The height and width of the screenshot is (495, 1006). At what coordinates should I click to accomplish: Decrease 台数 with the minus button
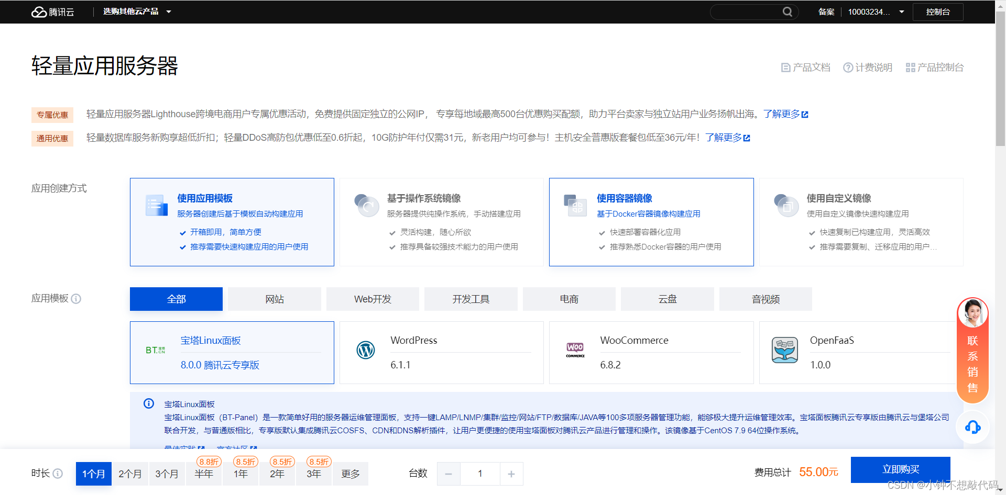click(x=449, y=474)
